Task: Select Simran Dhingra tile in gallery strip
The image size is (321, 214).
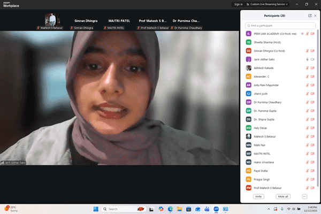Action: click(86, 21)
